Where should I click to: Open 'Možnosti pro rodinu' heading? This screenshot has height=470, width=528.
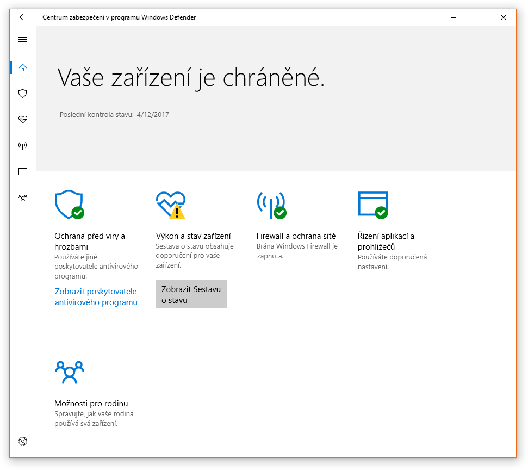91,403
